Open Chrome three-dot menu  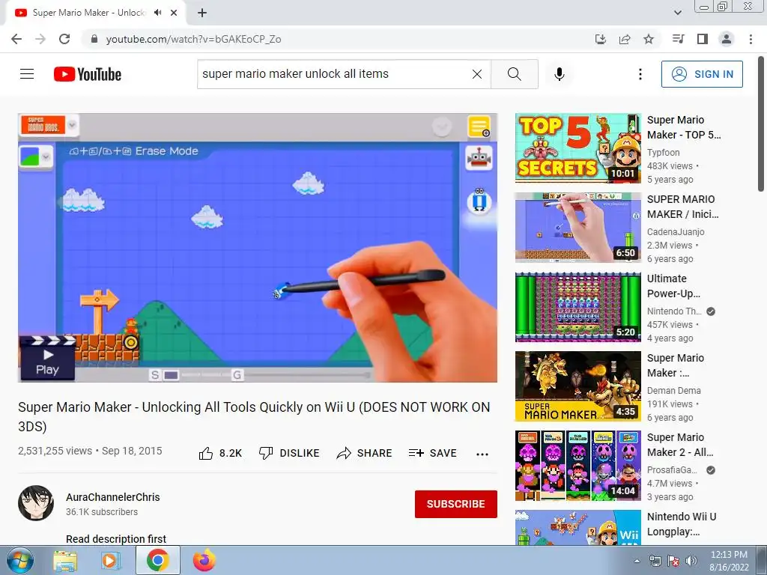coord(751,39)
